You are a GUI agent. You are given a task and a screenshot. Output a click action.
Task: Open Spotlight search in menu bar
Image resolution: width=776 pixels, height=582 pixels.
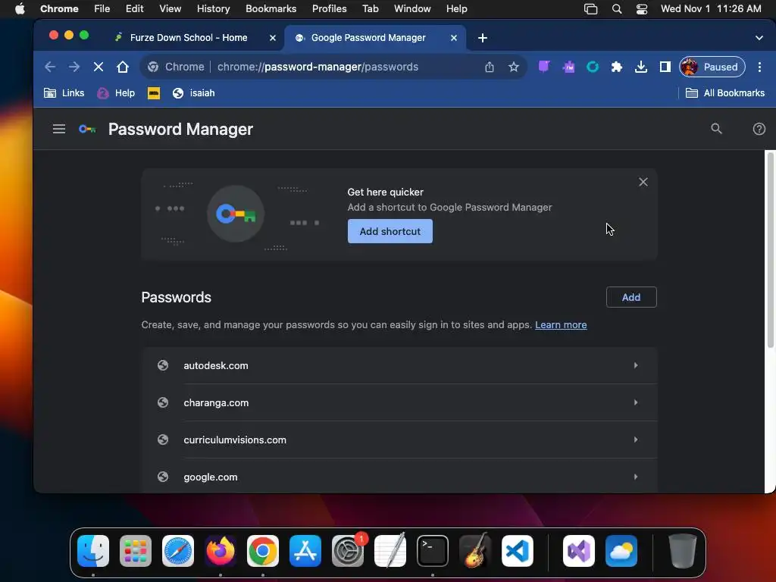pos(617,8)
